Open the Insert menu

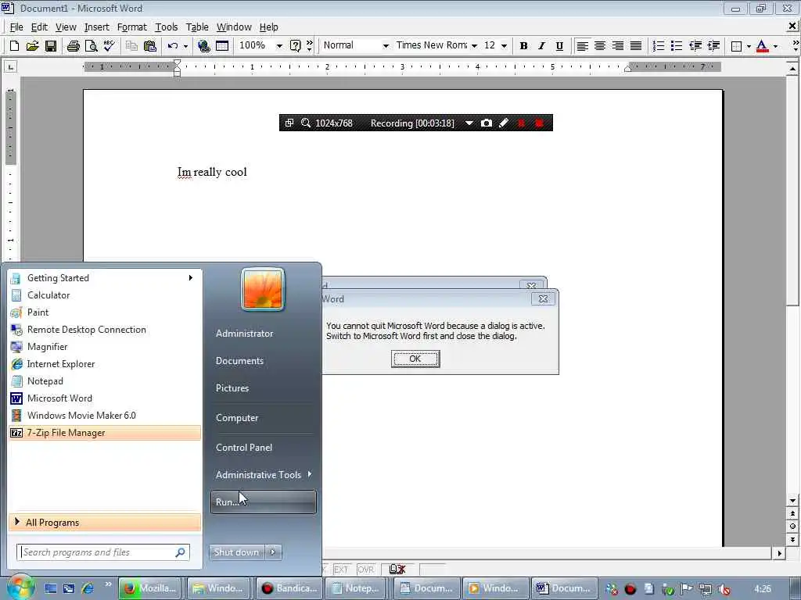(x=96, y=27)
